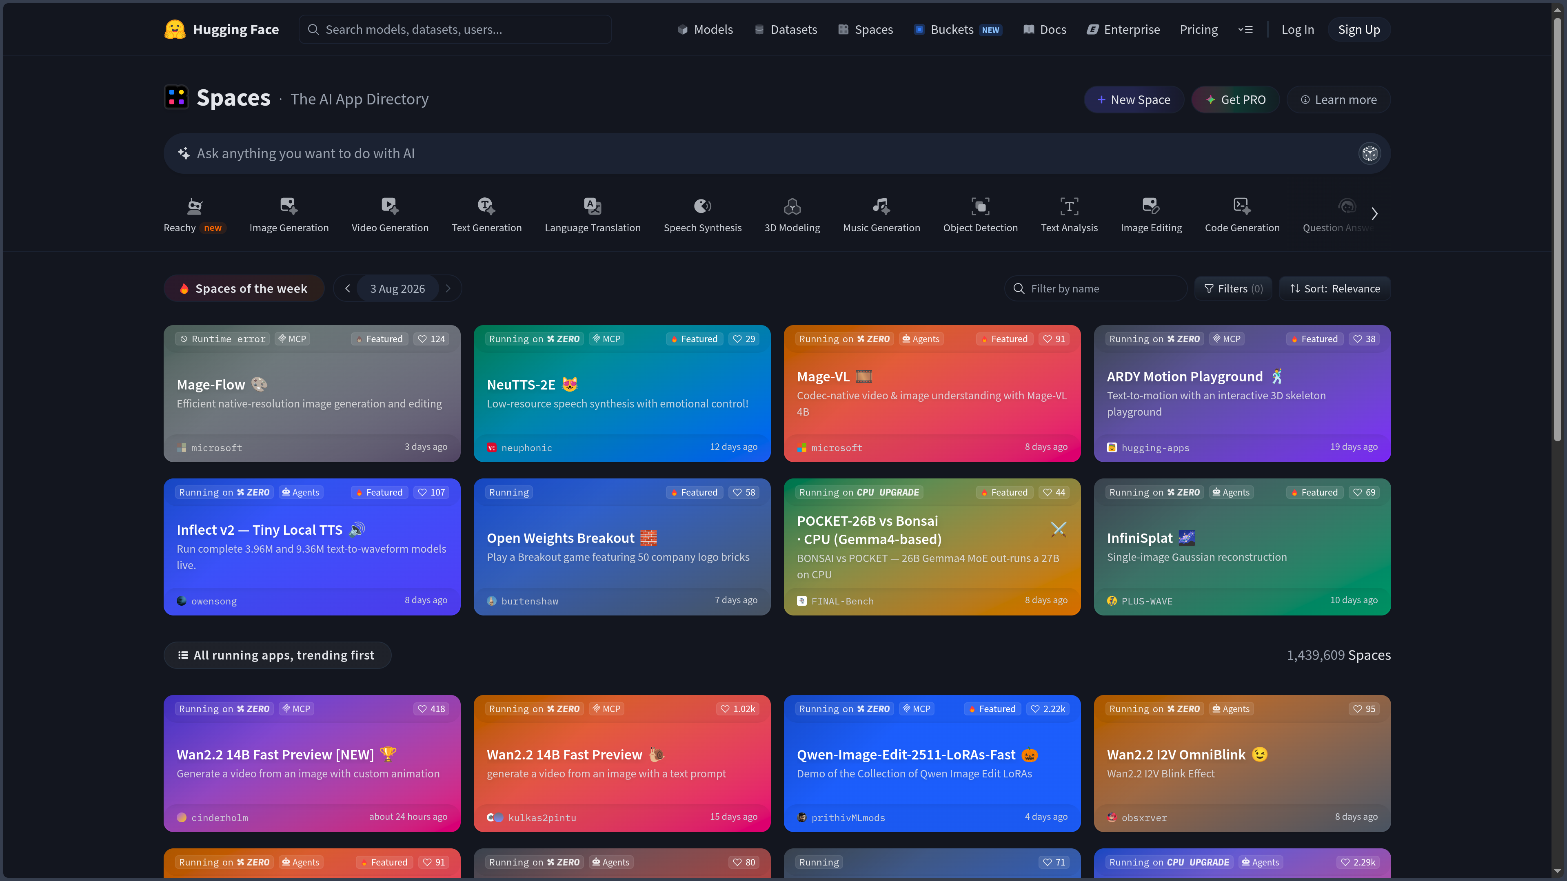1567x881 pixels.
Task: Like Open Weights Breakout heart counter
Action: coord(744,492)
